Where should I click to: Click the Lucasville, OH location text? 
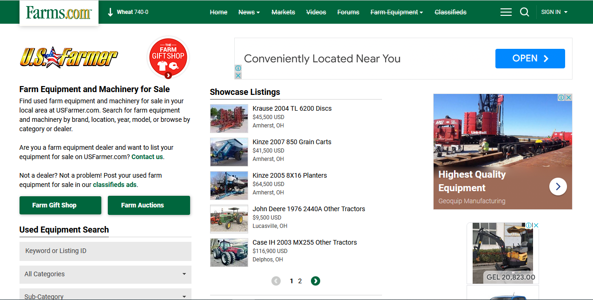click(270, 226)
